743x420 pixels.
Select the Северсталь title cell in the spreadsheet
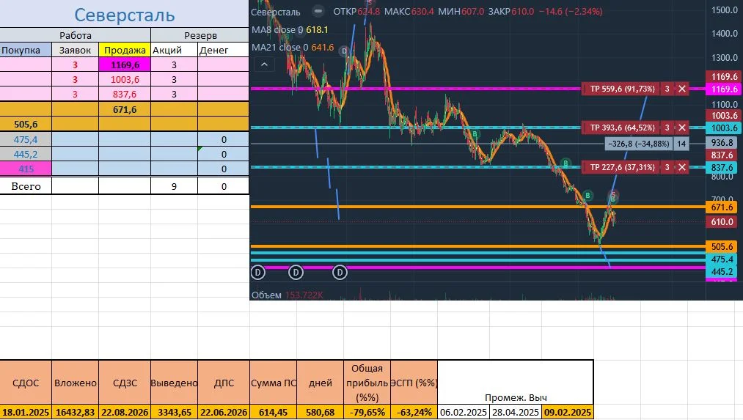[124, 14]
